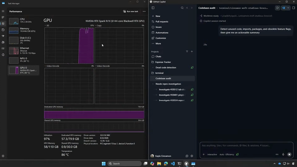The image size is (297, 167).
Task: Add new project with plus icon
Action: 192,51
